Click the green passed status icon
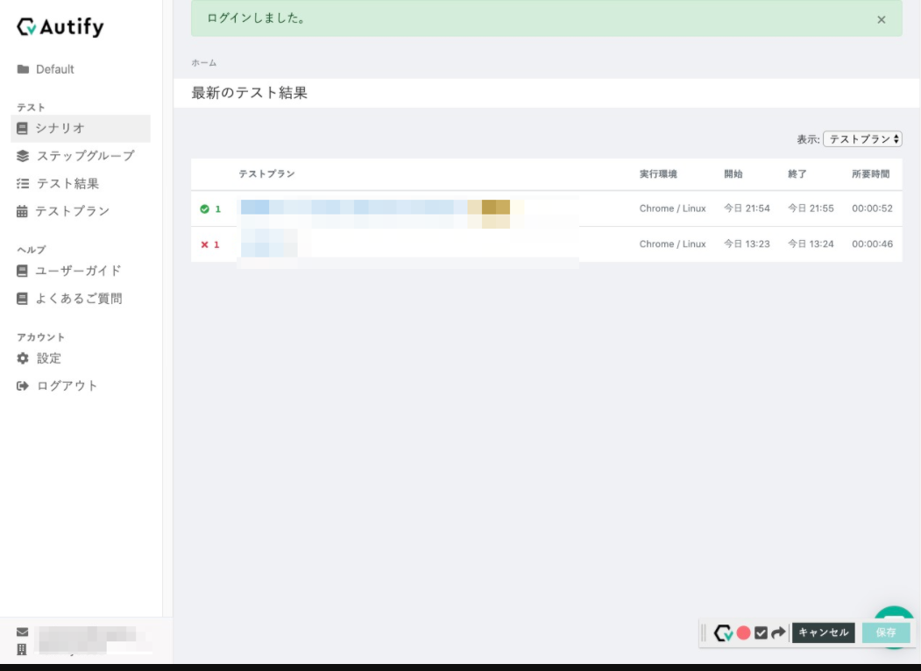 click(204, 209)
